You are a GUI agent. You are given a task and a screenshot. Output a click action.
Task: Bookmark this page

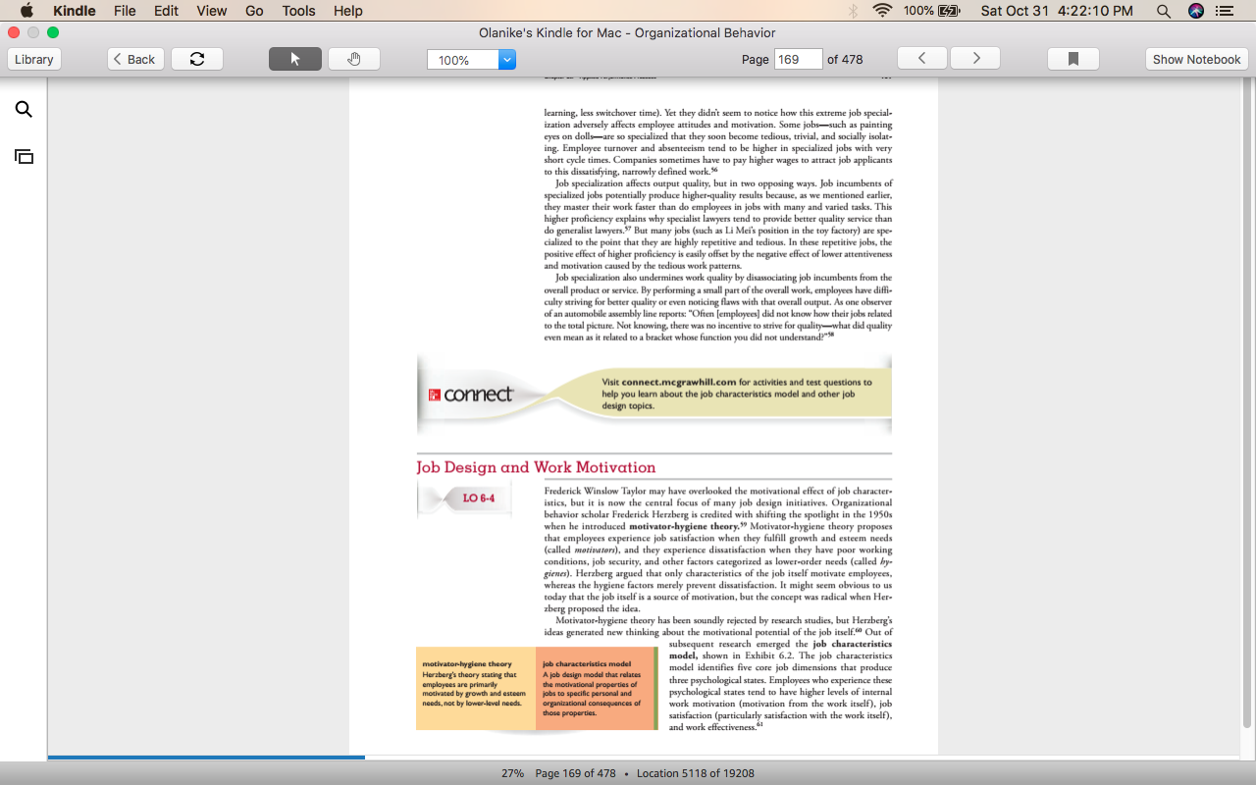[x=1073, y=59]
